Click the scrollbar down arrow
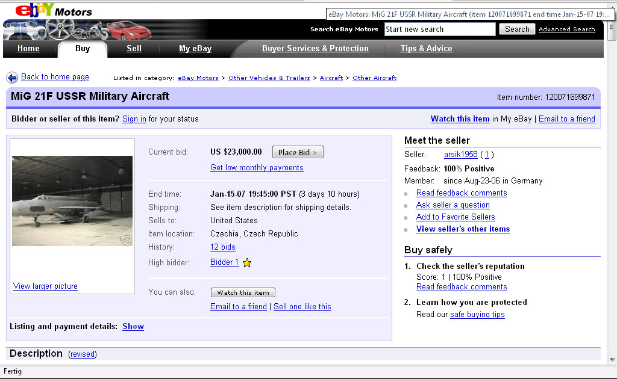Viewport: 617px width, 379px height. click(x=612, y=359)
